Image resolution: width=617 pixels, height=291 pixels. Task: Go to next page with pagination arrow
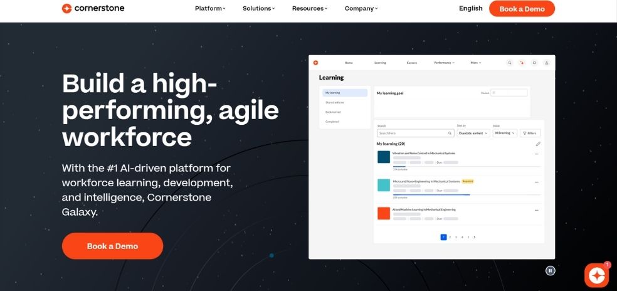pos(475,237)
